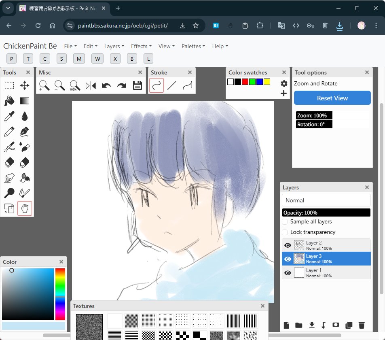Click the undo arrow in Misc panel
The width and height of the screenshot is (385, 340).
[106, 85]
